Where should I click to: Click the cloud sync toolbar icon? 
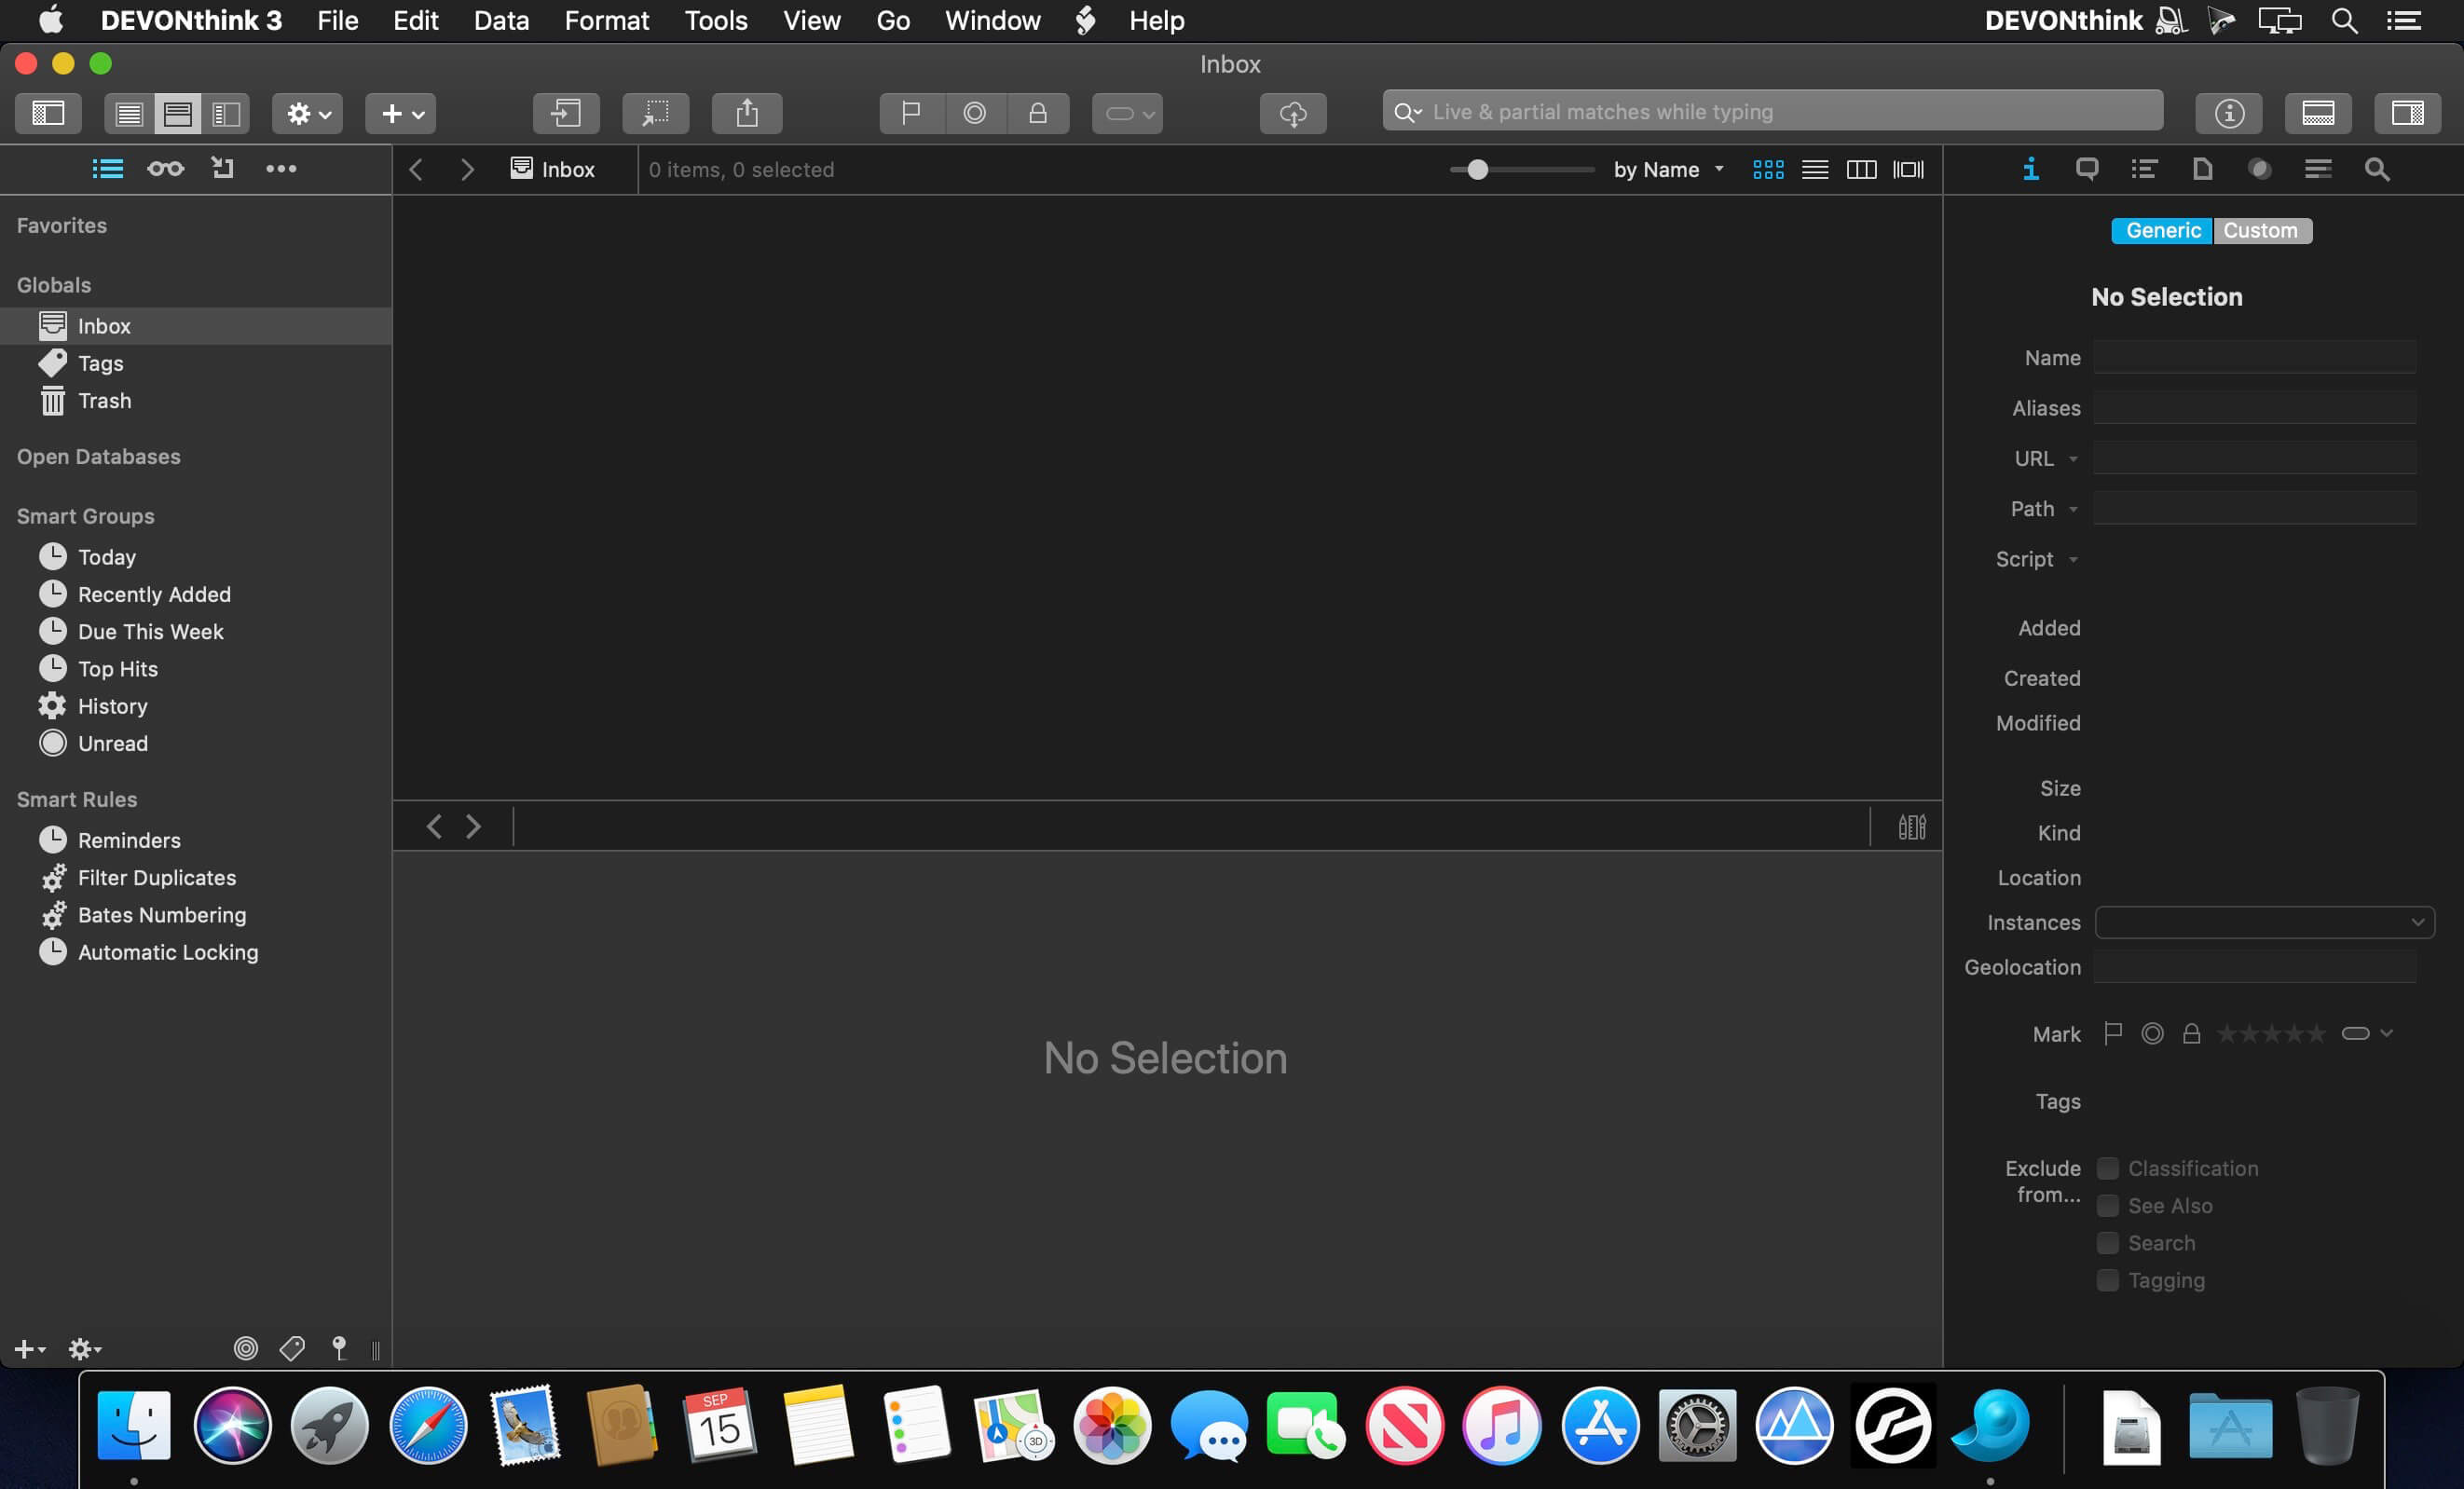click(x=1293, y=113)
